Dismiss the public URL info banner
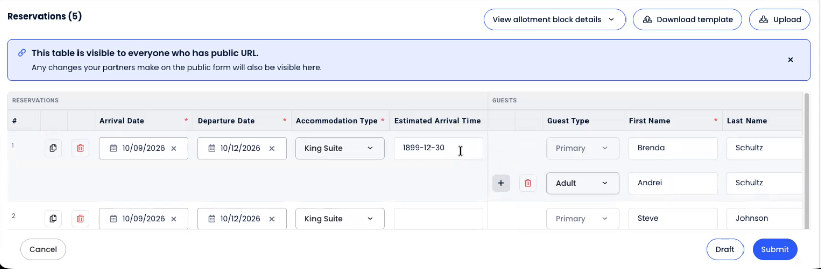Image resolution: width=821 pixels, height=269 pixels. (x=790, y=60)
